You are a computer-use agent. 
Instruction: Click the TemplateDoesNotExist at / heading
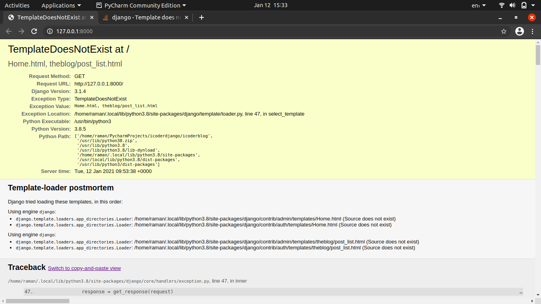69,49
